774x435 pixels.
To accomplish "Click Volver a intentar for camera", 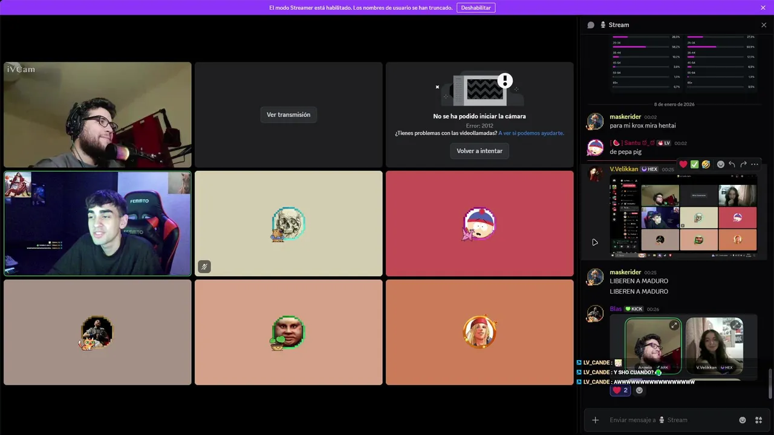I will pyautogui.click(x=480, y=151).
